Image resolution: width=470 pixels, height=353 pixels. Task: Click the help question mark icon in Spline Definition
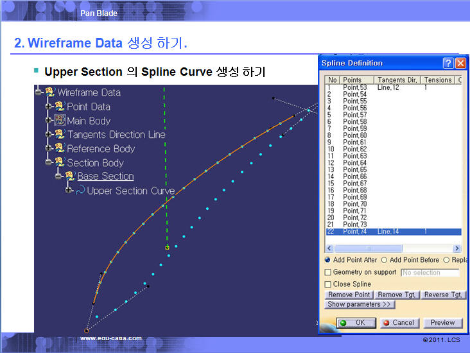point(448,63)
